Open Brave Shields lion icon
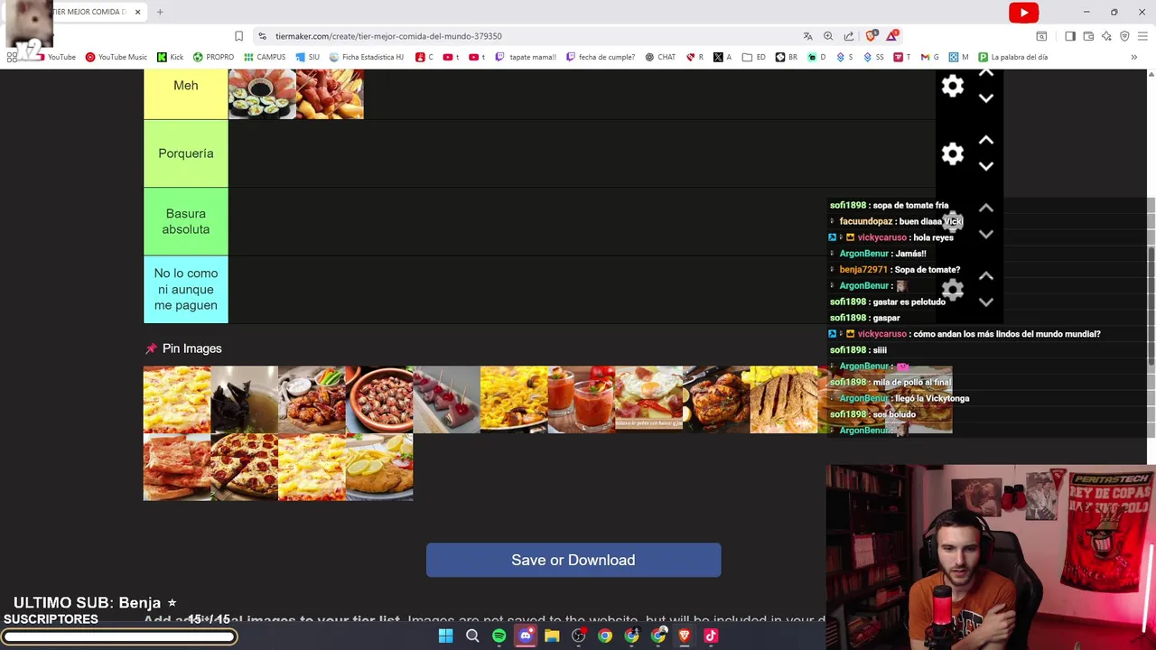 pos(871,36)
